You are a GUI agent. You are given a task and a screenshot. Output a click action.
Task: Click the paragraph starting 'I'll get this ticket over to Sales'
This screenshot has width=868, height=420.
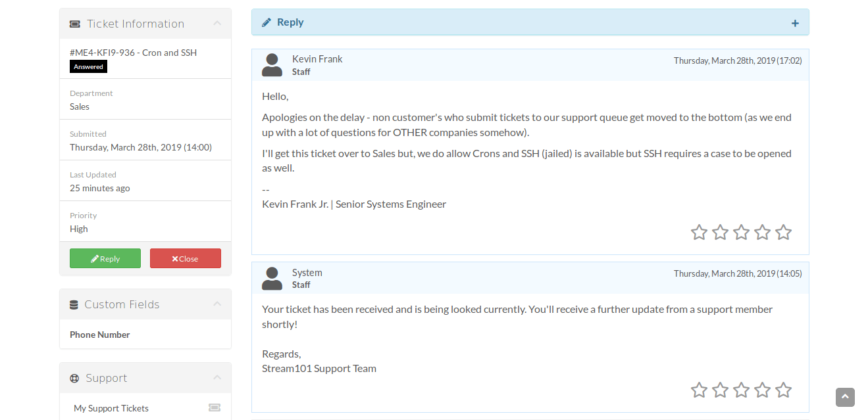(526, 160)
